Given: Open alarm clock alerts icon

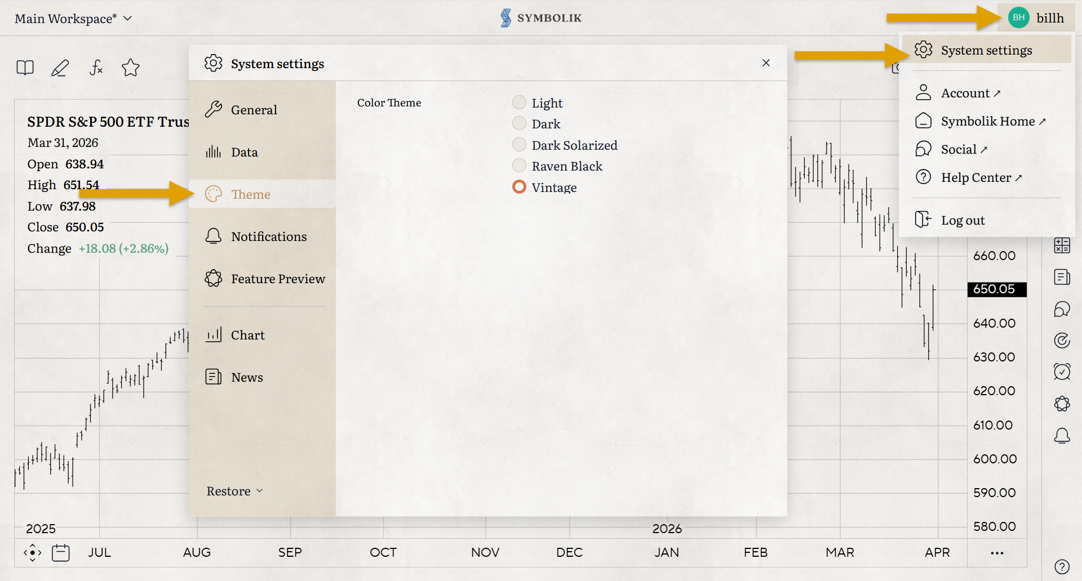Looking at the screenshot, I should (x=1062, y=372).
